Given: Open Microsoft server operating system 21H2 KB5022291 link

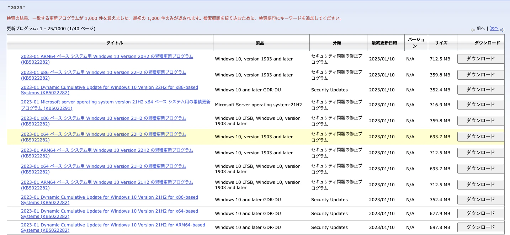Looking at the screenshot, I should pos(116,105).
